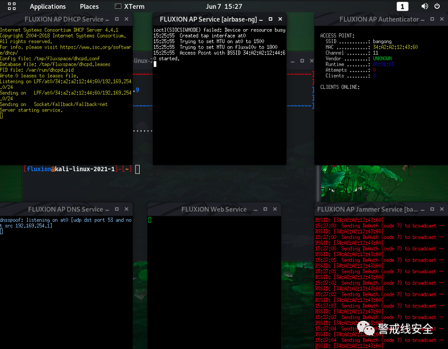This screenshot has height=349, width=448.
Task: Close the FLUXION AP Service airbase-ng window
Action: point(280,19)
